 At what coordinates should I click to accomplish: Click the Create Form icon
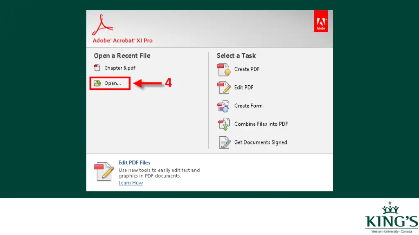pyautogui.click(x=223, y=106)
